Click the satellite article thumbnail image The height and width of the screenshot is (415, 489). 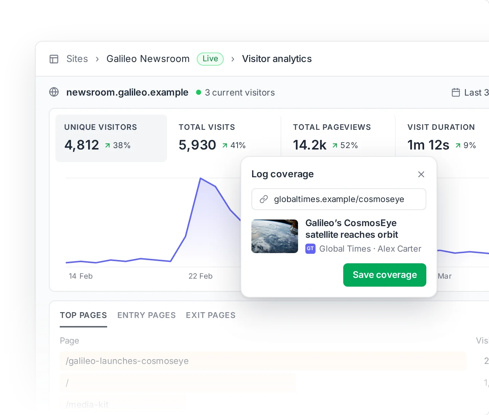(275, 236)
